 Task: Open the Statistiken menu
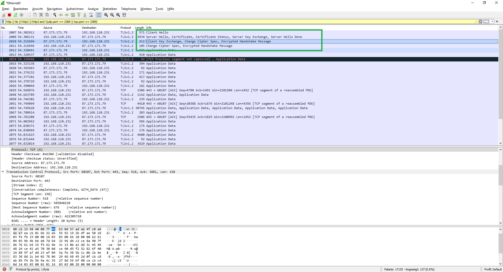(x=110, y=9)
